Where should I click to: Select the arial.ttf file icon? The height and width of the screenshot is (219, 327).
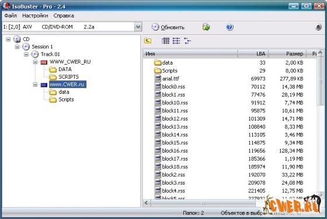click(158, 79)
